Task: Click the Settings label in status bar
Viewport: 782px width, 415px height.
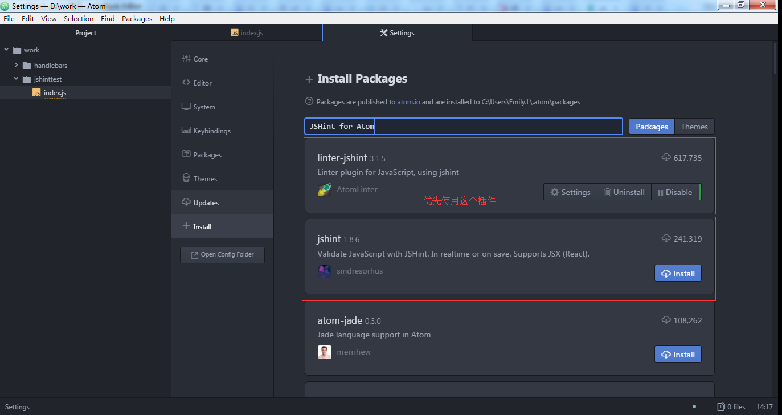Action: 17,407
